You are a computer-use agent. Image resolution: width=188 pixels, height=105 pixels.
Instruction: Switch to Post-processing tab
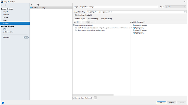coord(106,19)
